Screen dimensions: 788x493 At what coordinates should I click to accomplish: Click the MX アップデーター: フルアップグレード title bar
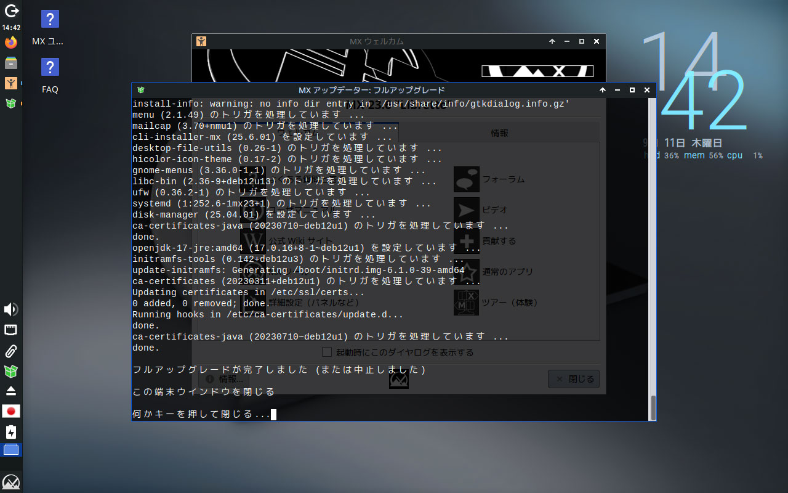371,90
